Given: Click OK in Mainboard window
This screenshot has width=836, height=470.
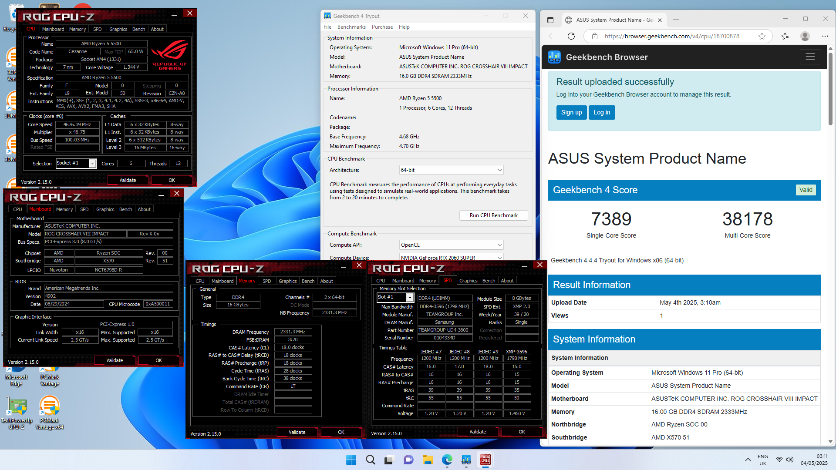Looking at the screenshot, I should pyautogui.click(x=158, y=360).
